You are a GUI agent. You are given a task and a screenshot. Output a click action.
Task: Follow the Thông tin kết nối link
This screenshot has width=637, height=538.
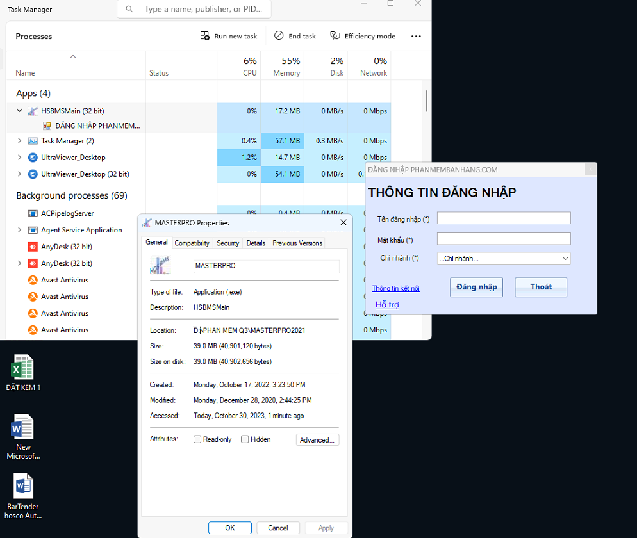pyautogui.click(x=395, y=288)
